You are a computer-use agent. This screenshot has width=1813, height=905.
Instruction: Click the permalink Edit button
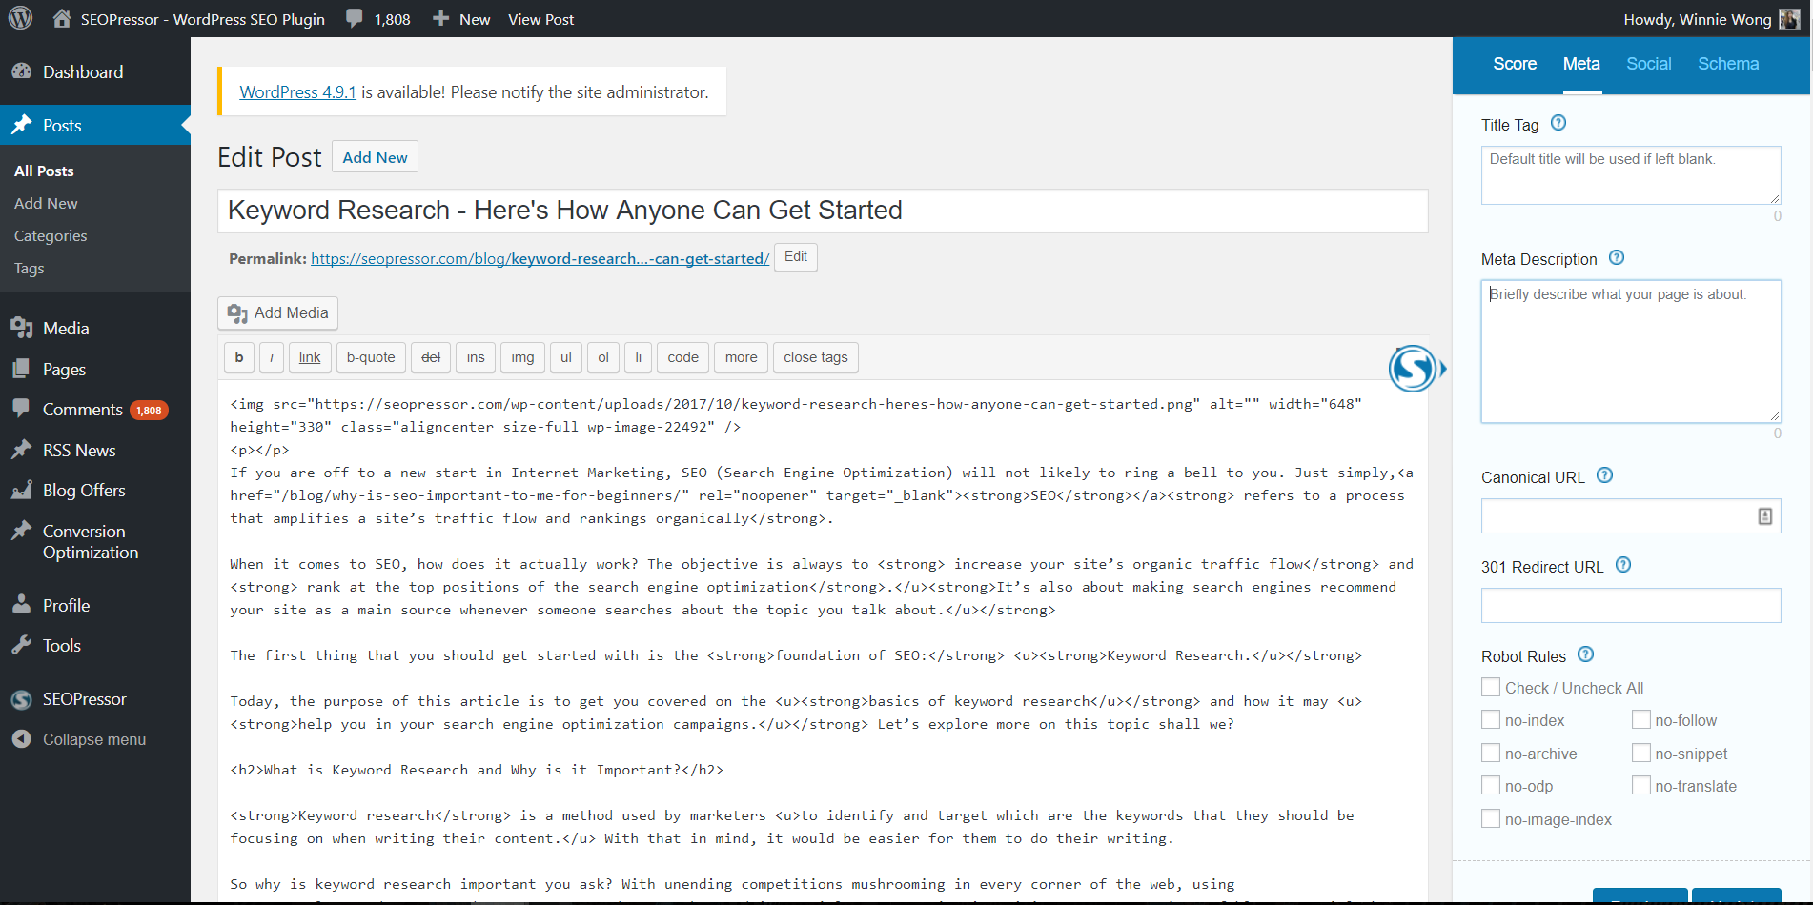tap(796, 257)
